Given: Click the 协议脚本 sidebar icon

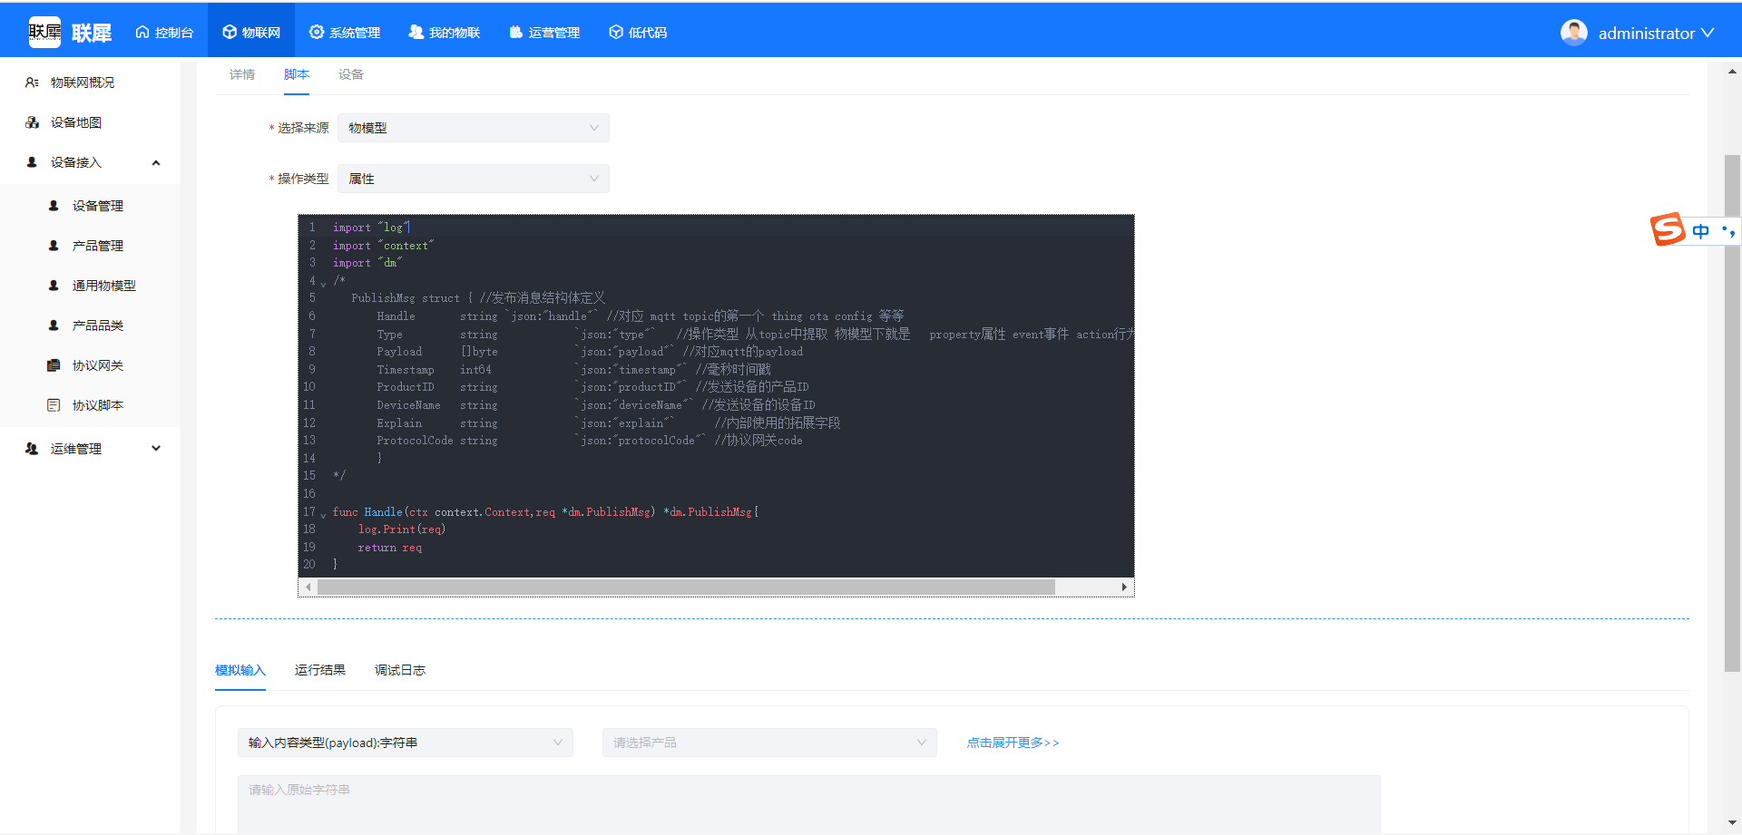Looking at the screenshot, I should tap(54, 405).
